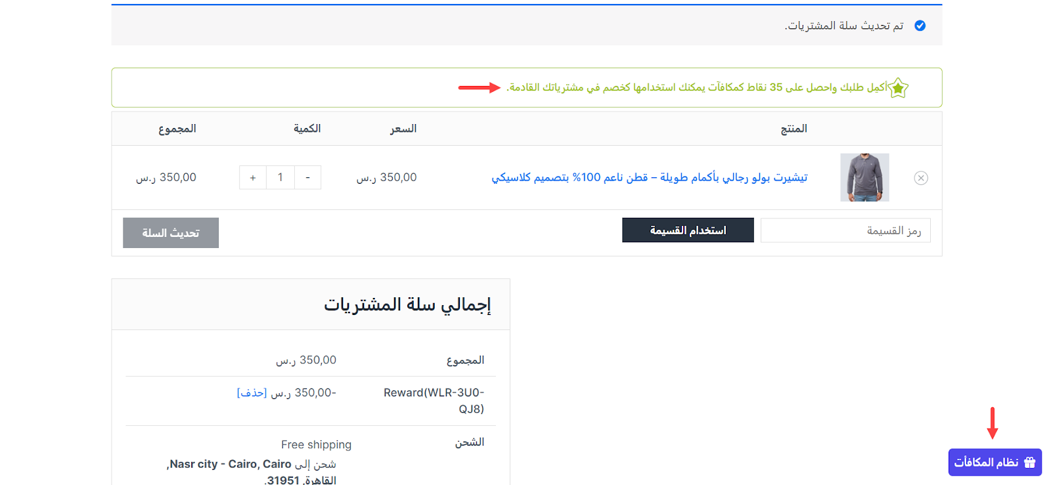This screenshot has width=1051, height=485.
Task: Click the blue checkmark cart-updated icon
Action: (x=920, y=26)
